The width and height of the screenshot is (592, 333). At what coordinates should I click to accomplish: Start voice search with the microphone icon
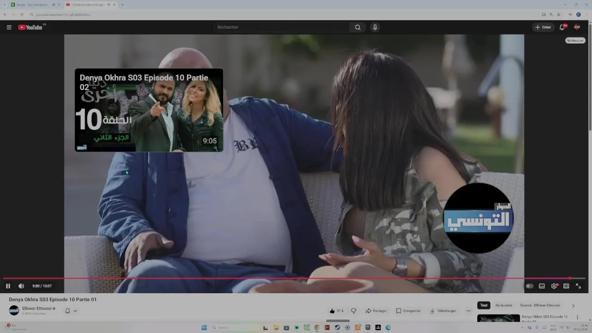click(375, 27)
